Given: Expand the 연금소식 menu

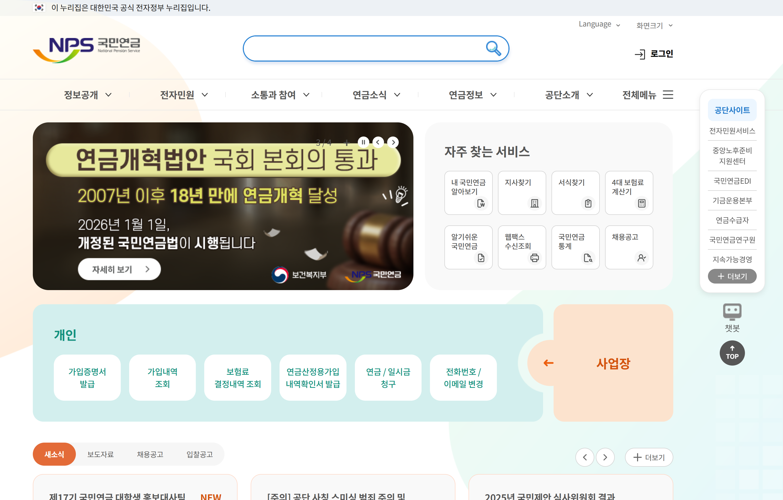Looking at the screenshot, I should click(376, 95).
